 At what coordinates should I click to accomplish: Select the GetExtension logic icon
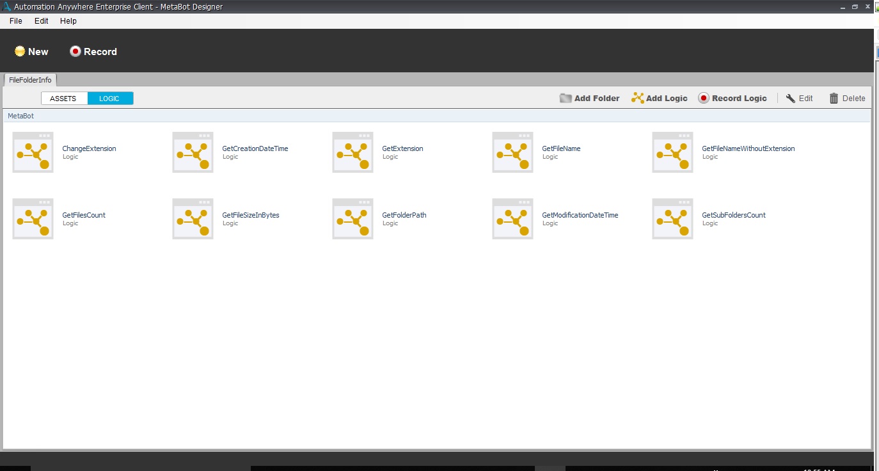pyautogui.click(x=352, y=152)
